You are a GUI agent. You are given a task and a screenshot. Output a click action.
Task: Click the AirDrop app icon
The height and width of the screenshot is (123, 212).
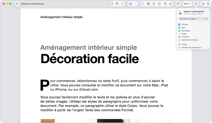(179, 24)
